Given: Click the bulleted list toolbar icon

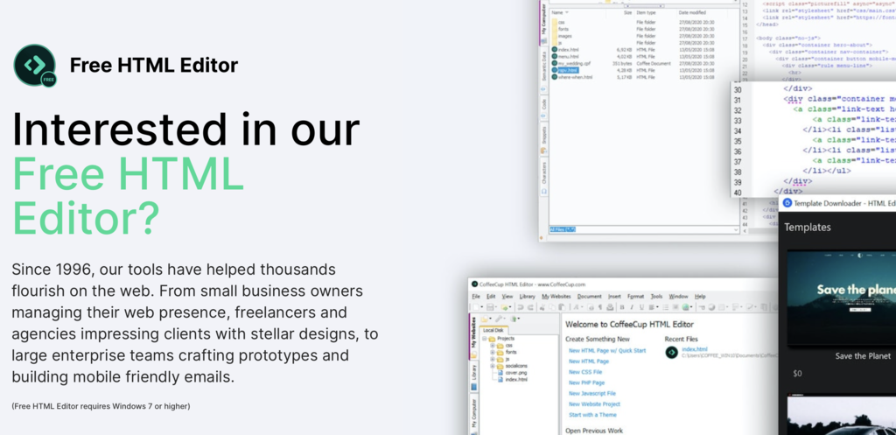Looking at the screenshot, I should coord(666,307).
